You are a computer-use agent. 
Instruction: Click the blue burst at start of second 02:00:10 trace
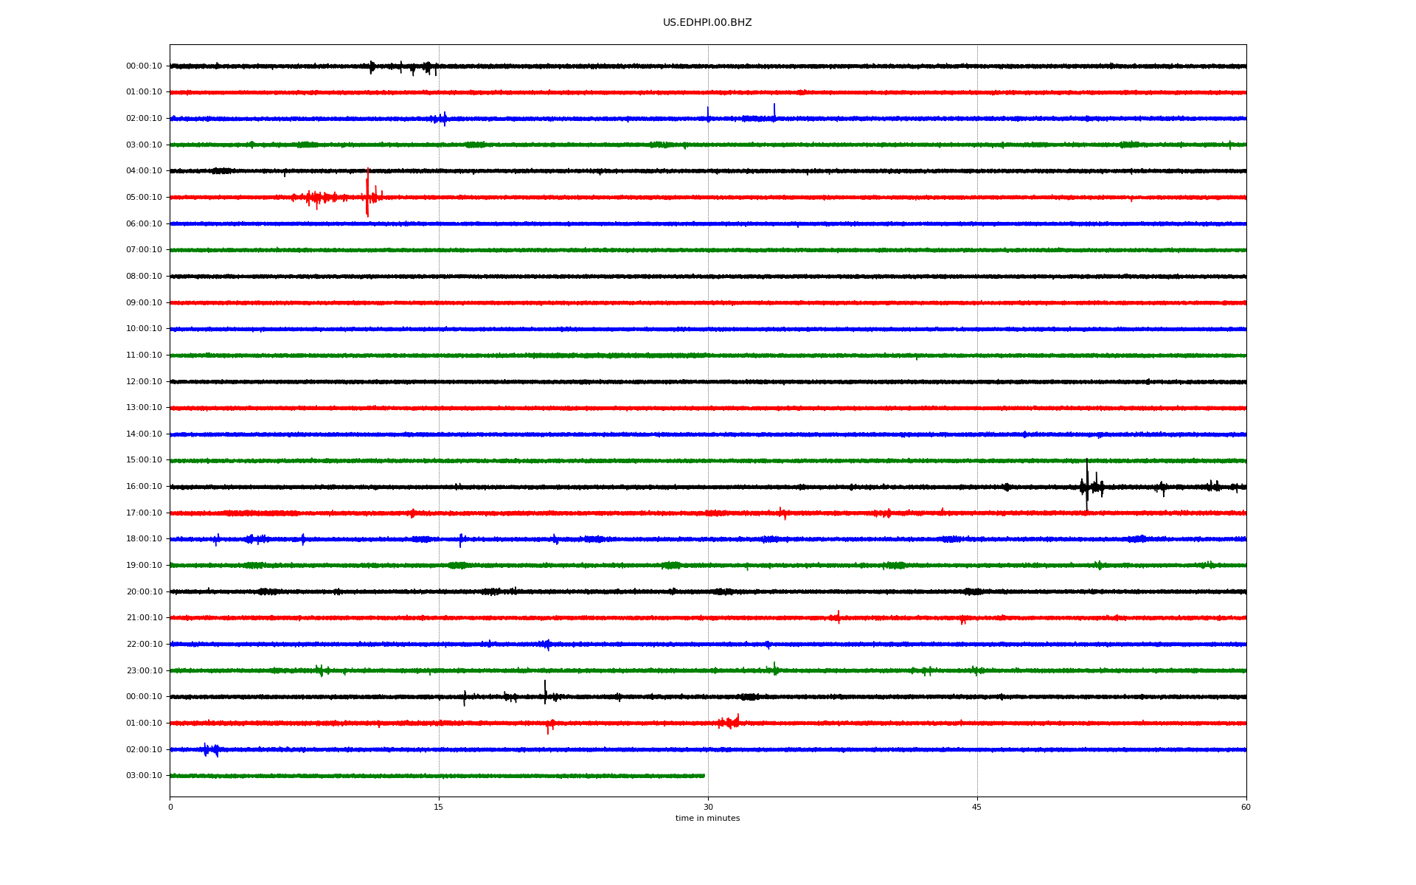[210, 750]
